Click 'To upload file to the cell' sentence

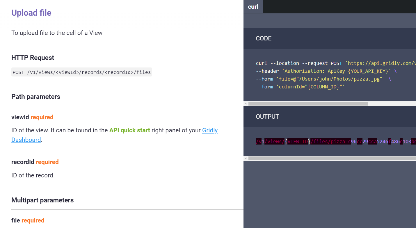click(x=57, y=33)
